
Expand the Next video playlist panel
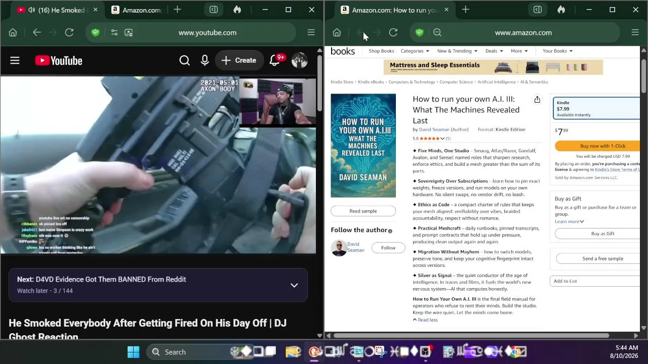(294, 285)
